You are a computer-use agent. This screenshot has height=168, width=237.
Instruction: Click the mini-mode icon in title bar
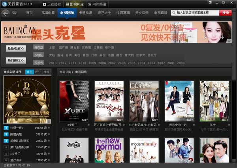[x=210, y=2]
